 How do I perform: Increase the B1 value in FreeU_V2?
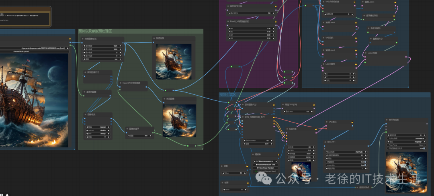[x=274, y=28]
